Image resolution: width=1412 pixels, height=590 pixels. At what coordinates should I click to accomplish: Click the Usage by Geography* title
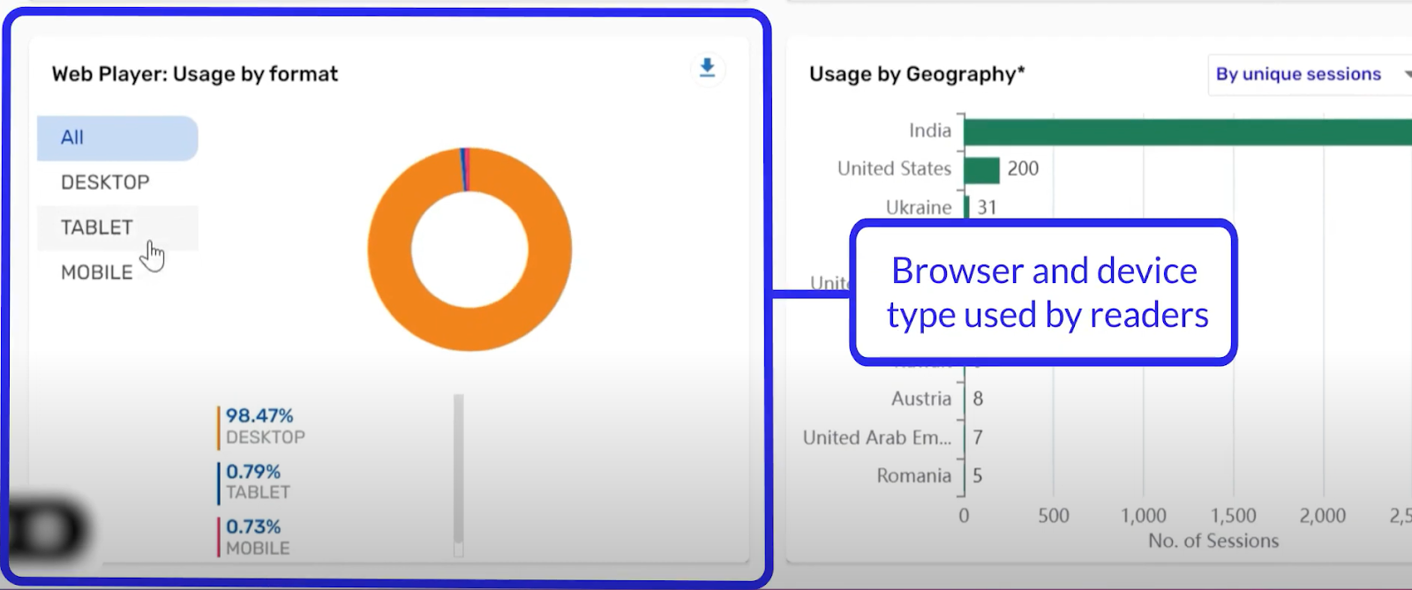tap(917, 74)
